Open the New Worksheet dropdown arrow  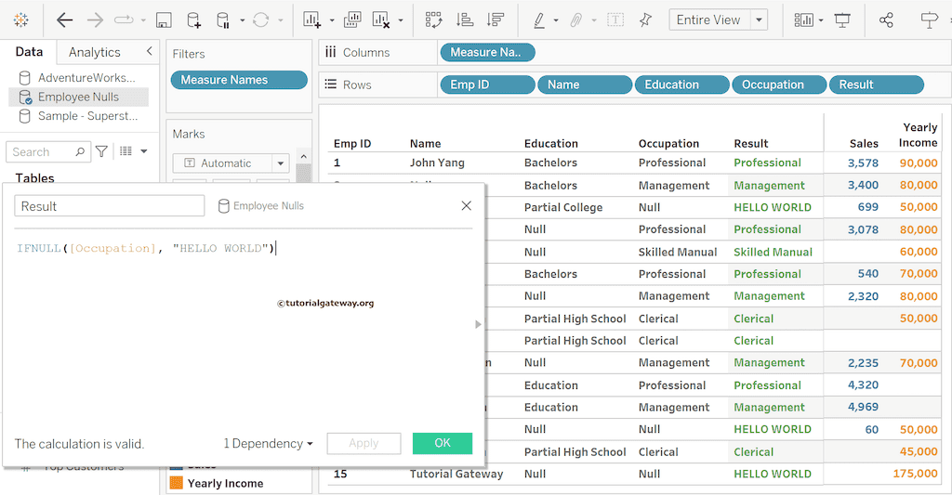[332, 20]
